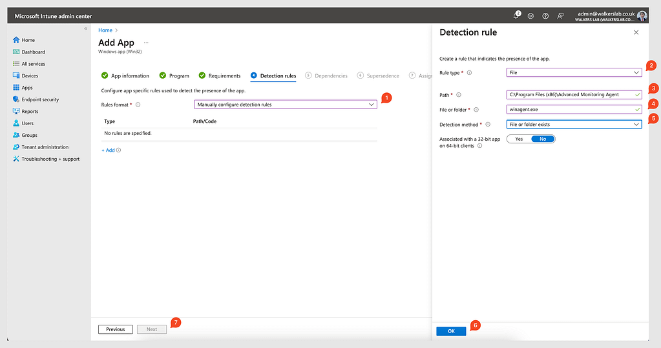Open Troubleshooting + support in sidebar
This screenshot has height=348, width=661.
(50, 159)
